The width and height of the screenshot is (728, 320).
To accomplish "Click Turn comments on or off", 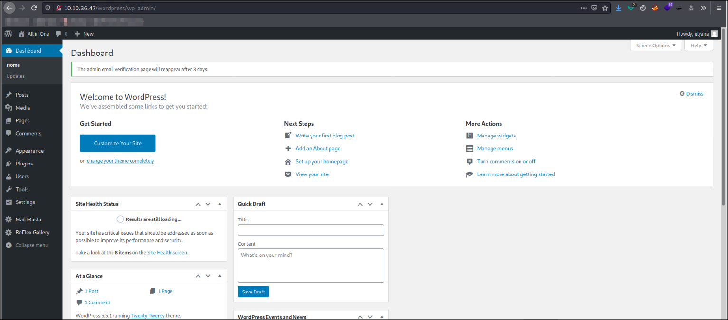I will (506, 161).
